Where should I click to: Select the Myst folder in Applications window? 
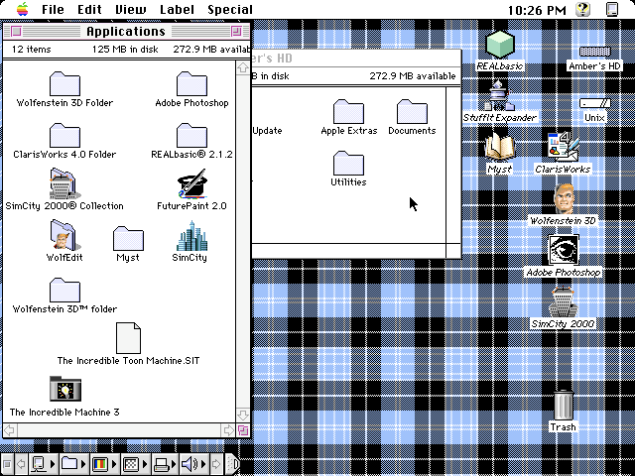coord(128,239)
